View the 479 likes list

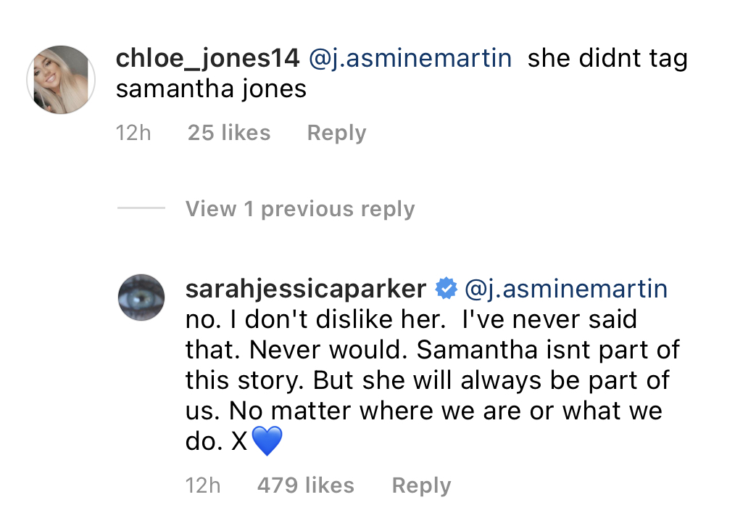(x=305, y=485)
